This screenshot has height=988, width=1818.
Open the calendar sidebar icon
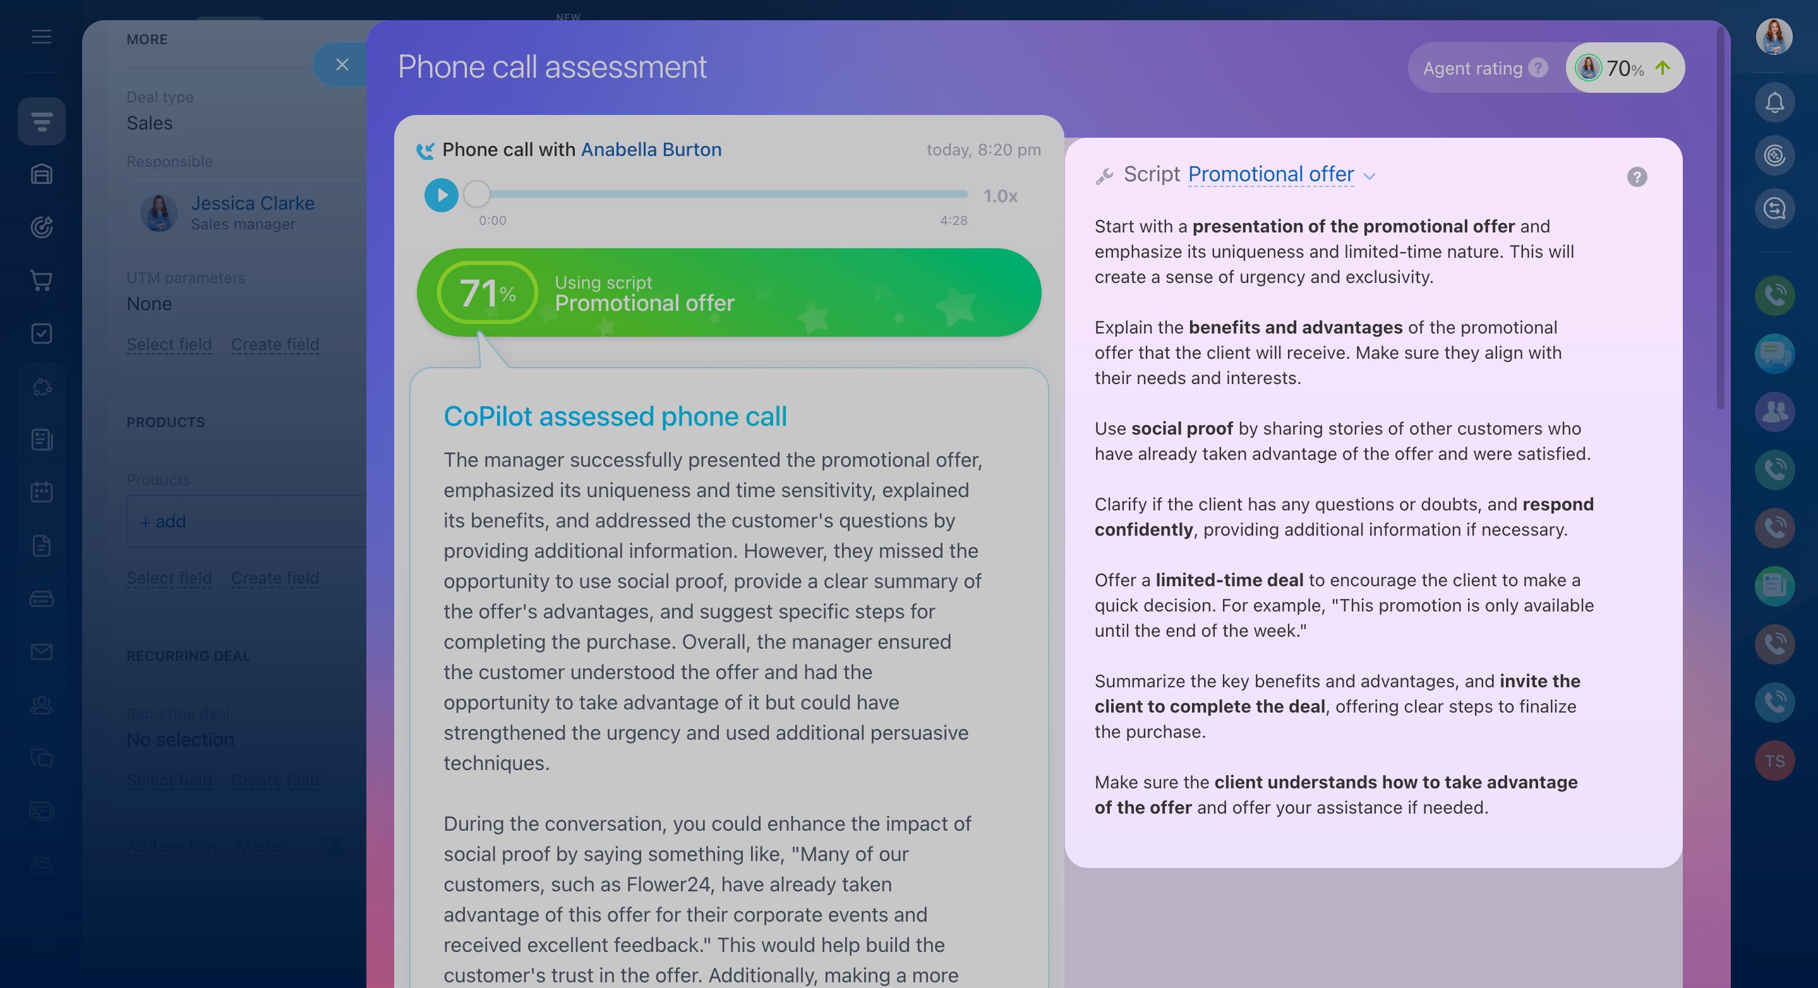coord(42,492)
